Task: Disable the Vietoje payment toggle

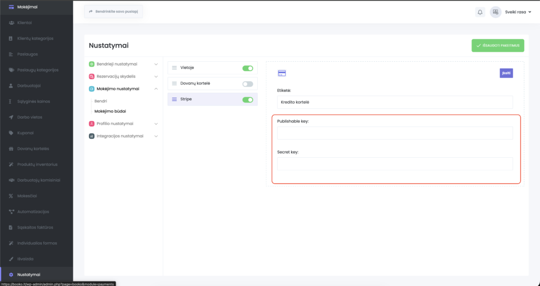Action: pos(247,68)
